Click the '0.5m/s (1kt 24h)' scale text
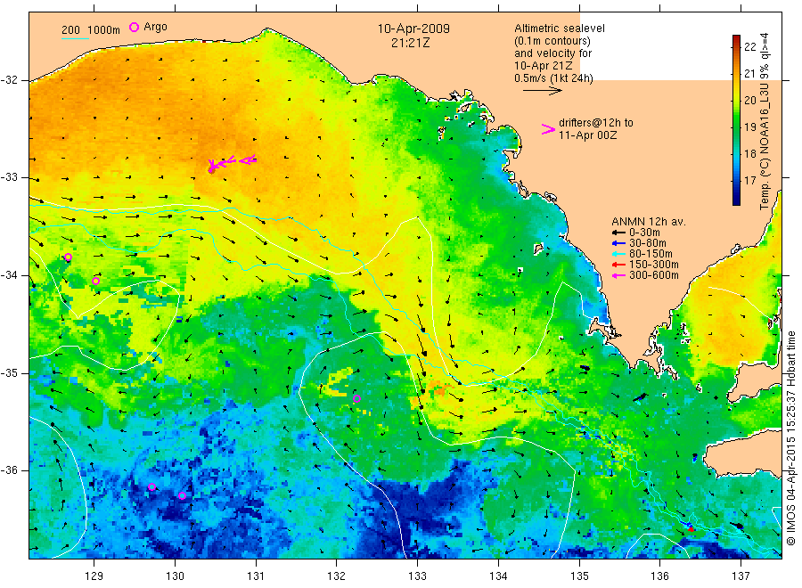802x588 pixels. [x=554, y=78]
